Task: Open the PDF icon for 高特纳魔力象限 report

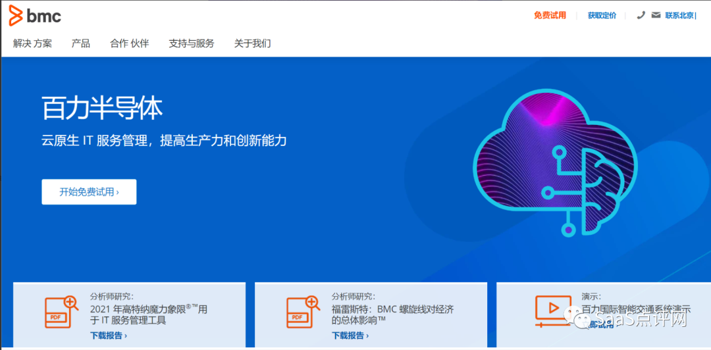Action: click(61, 311)
